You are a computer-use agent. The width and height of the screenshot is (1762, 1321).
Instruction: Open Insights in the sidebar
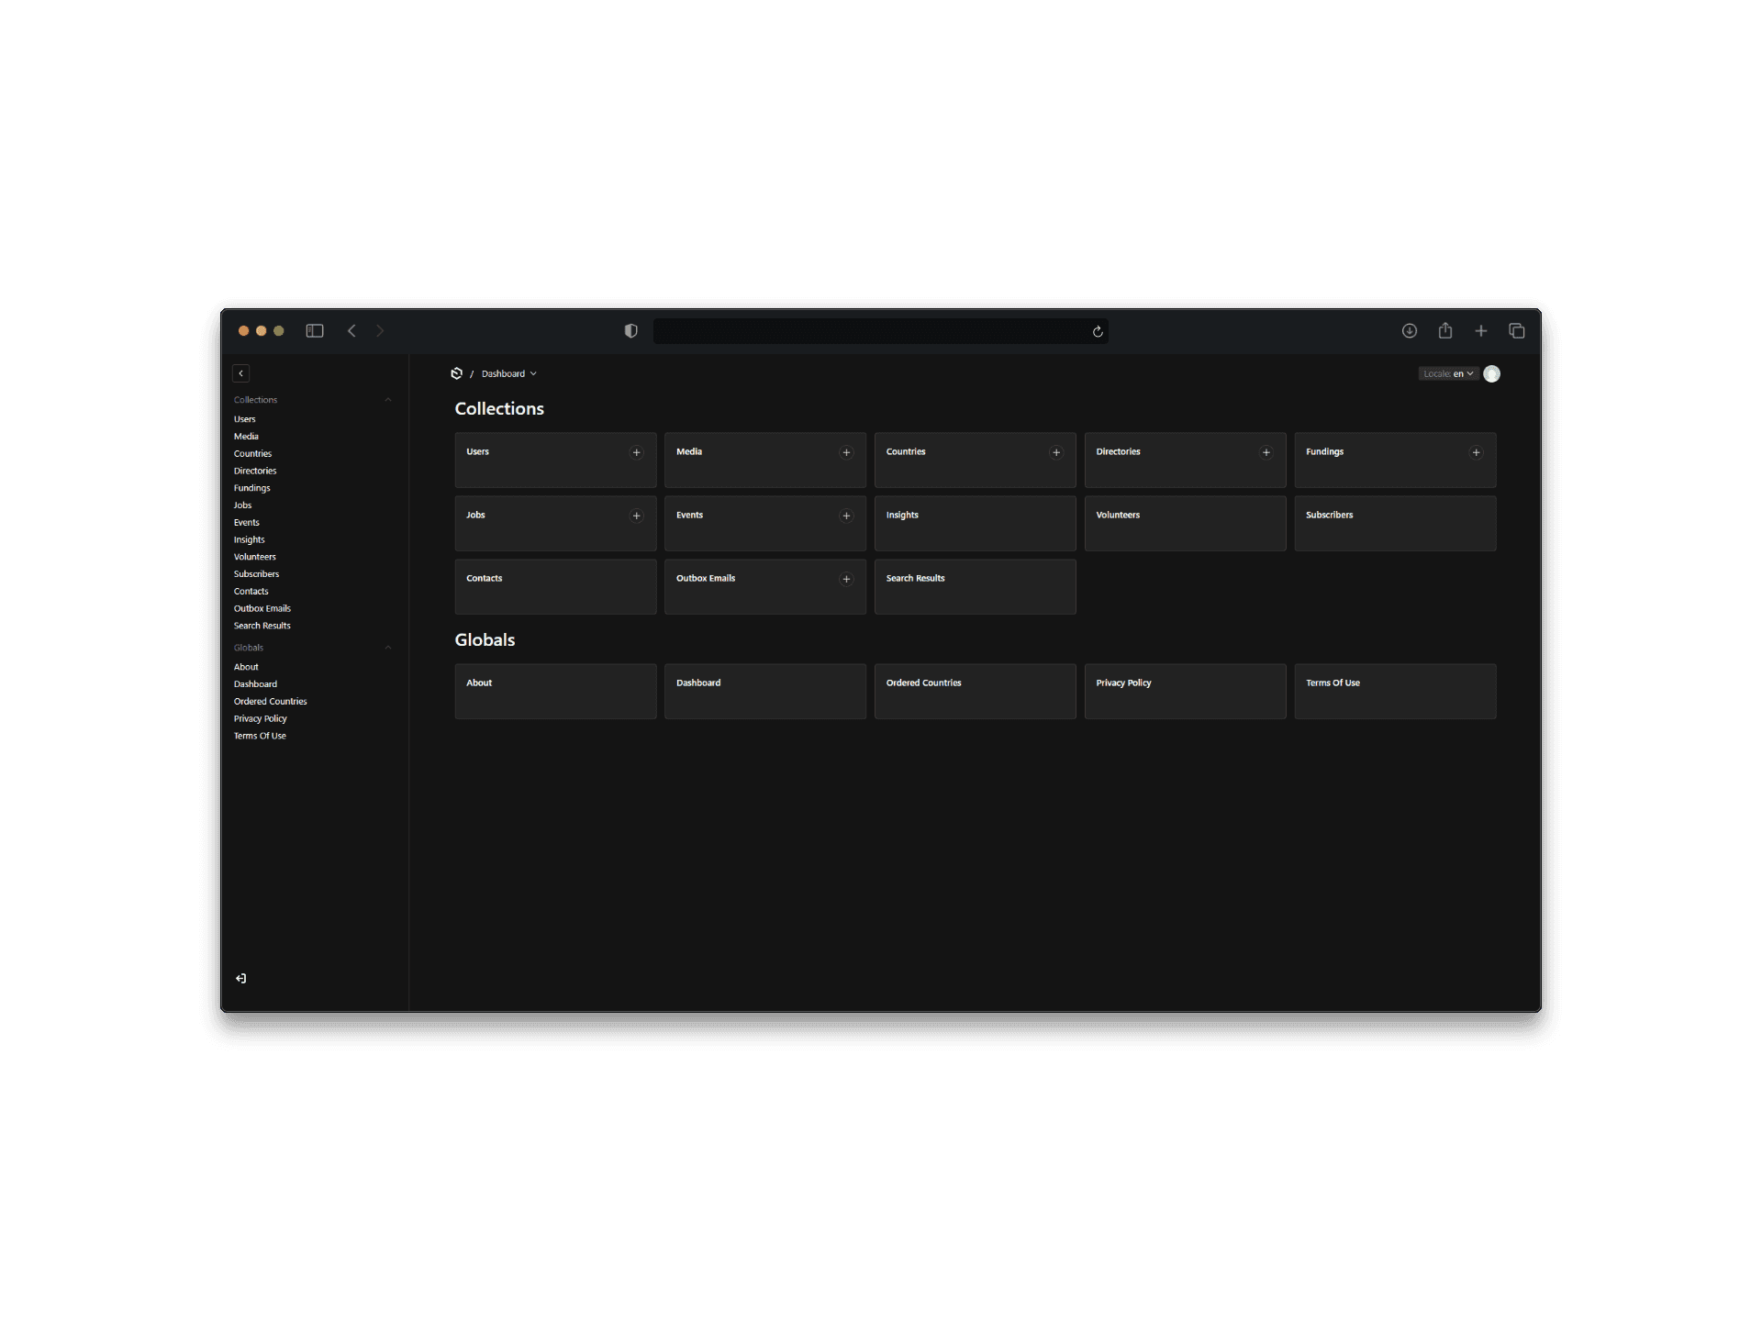pyautogui.click(x=249, y=540)
